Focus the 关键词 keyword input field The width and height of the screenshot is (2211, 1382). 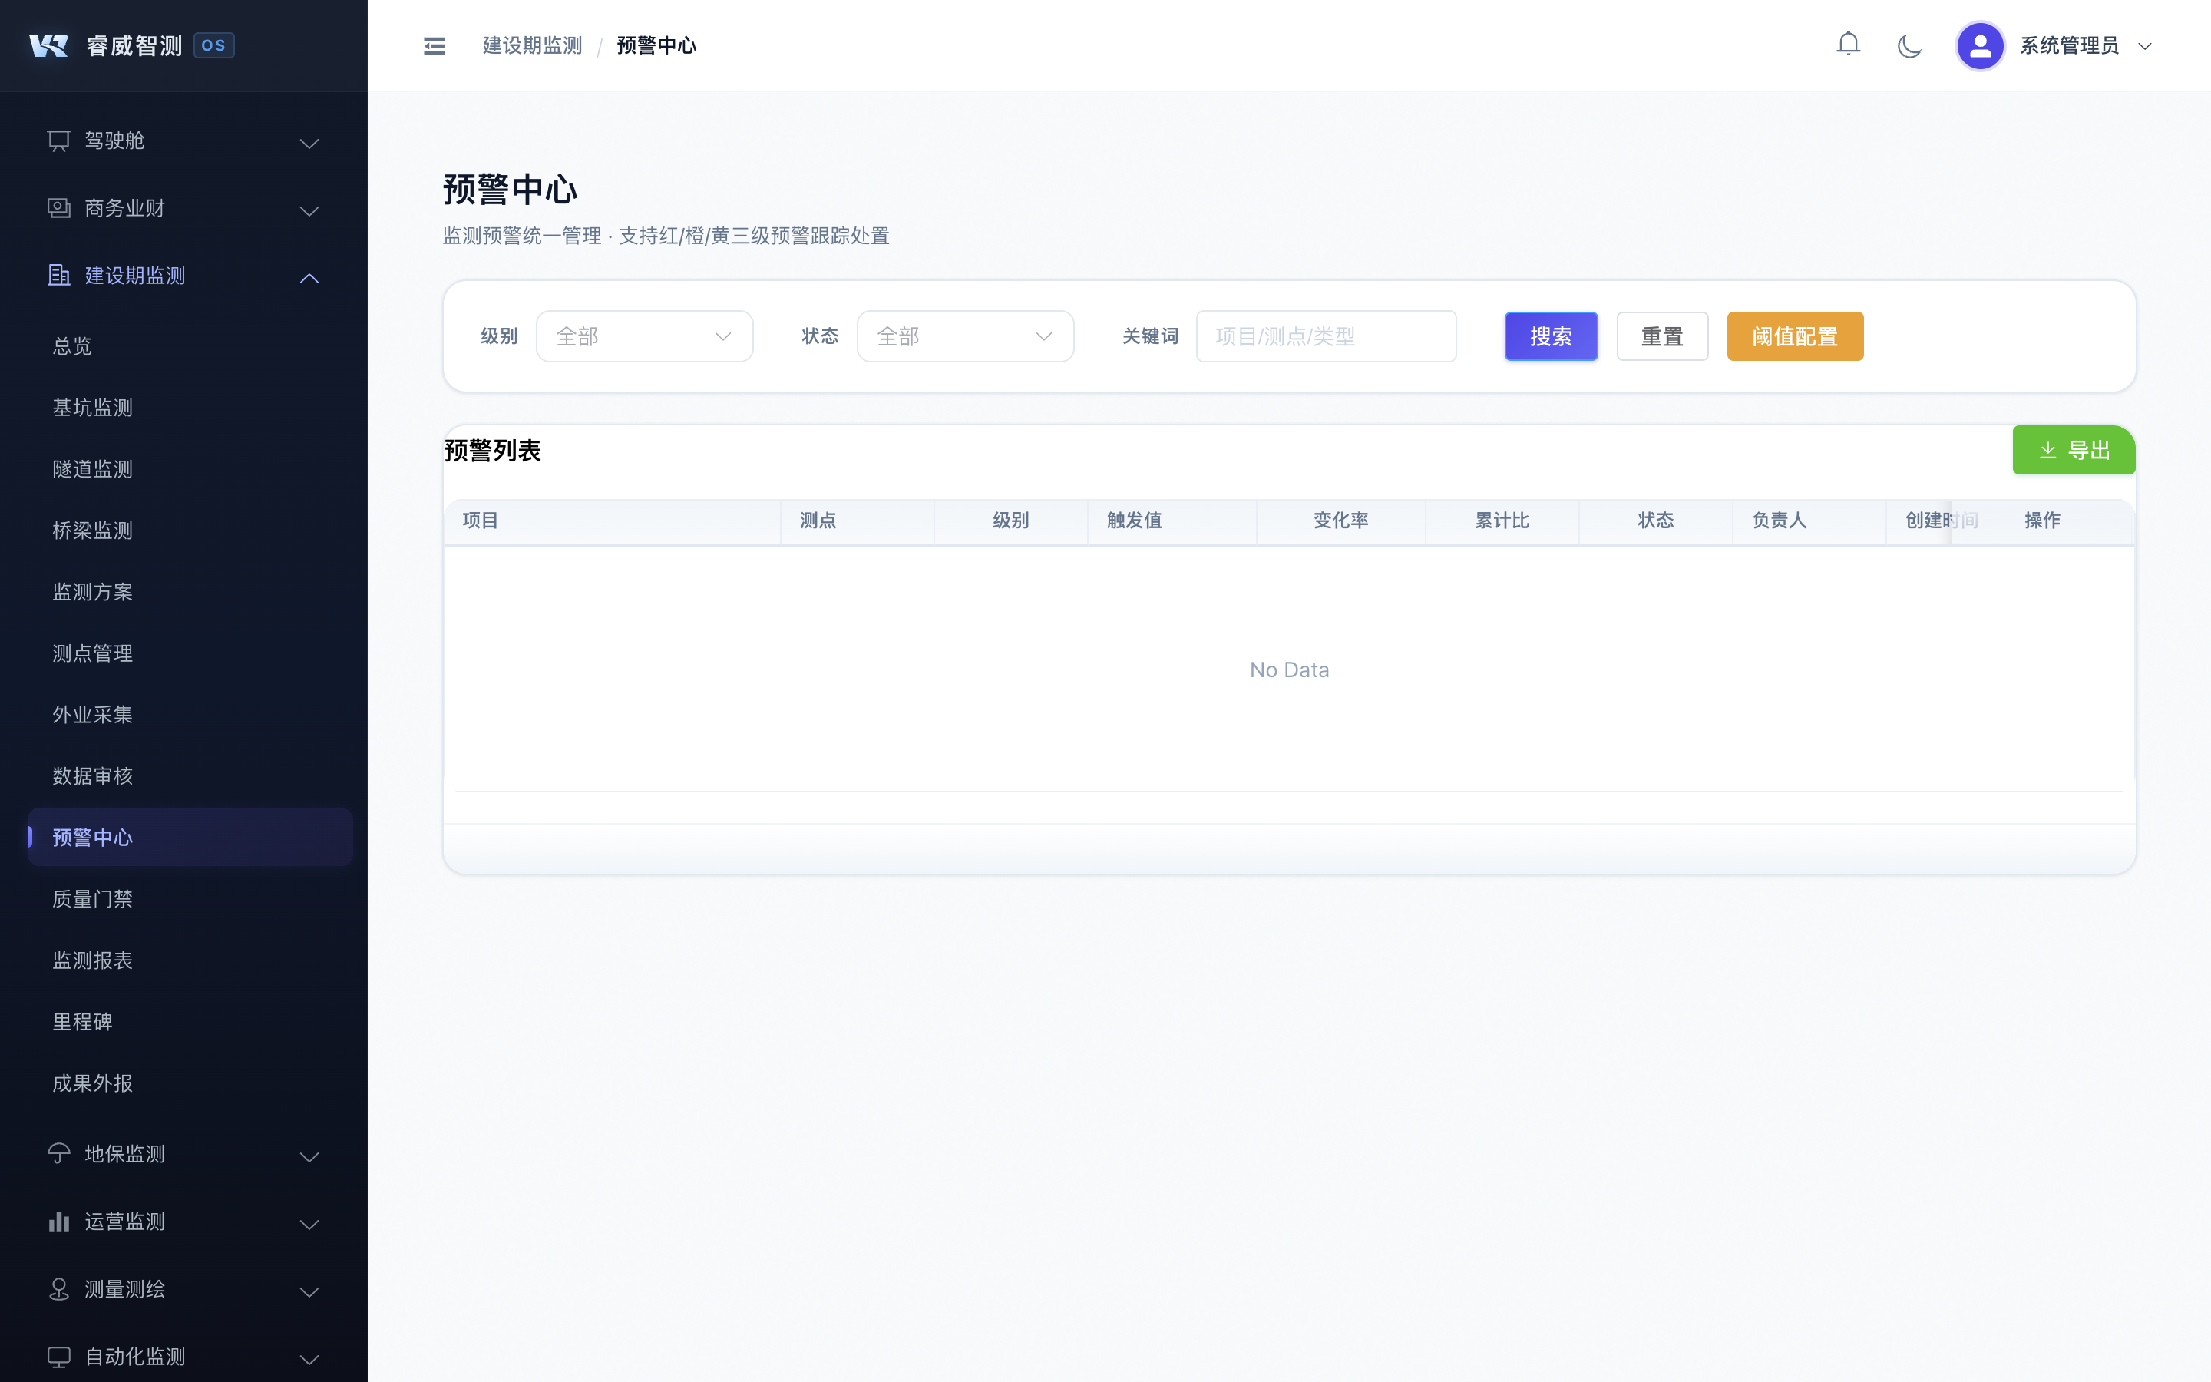pyautogui.click(x=1326, y=336)
